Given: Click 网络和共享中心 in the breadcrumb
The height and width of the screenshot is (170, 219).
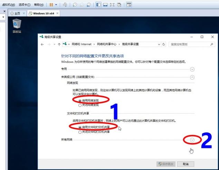Looking at the screenshot, I should click(107, 44).
